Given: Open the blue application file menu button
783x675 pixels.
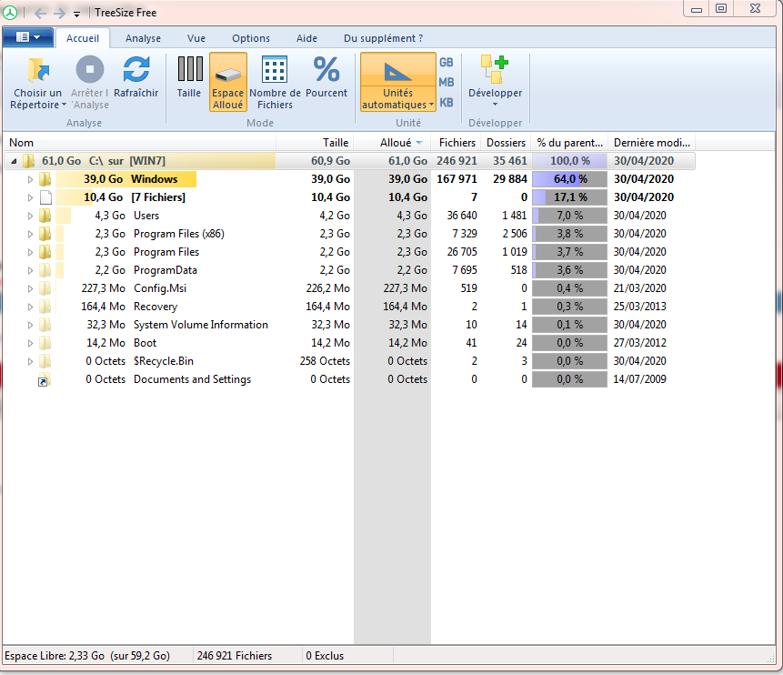Looking at the screenshot, I should pos(28,37).
